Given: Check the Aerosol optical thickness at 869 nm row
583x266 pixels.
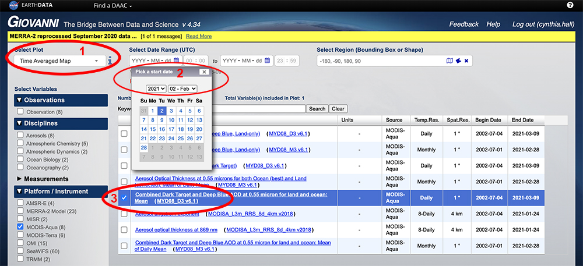Looking at the screenshot, I should pyautogui.click(x=124, y=230).
